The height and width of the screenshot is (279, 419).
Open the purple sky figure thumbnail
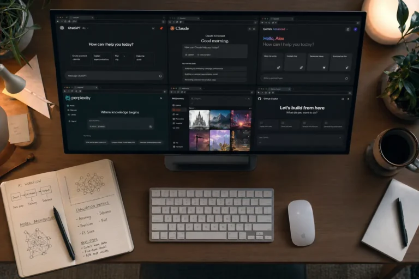(199, 140)
